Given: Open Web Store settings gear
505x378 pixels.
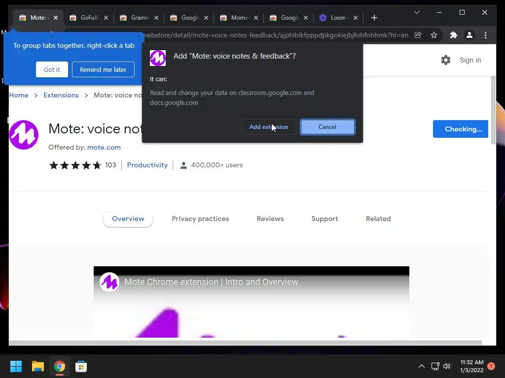Looking at the screenshot, I should pos(446,60).
